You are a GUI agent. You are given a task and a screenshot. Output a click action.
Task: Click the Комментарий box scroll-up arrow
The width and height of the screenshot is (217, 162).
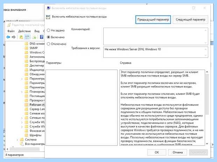[205, 30]
